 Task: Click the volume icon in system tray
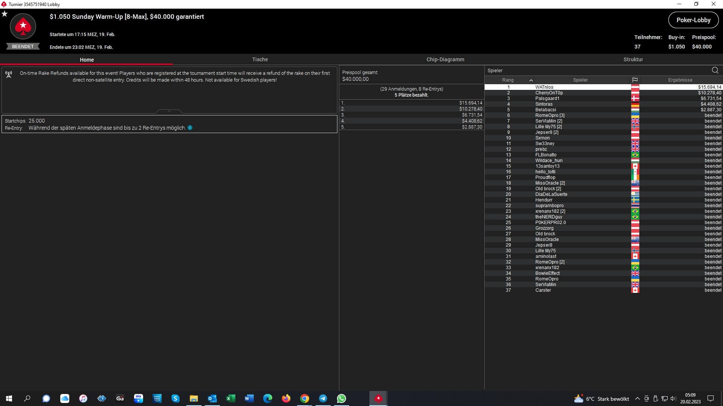coord(673,398)
